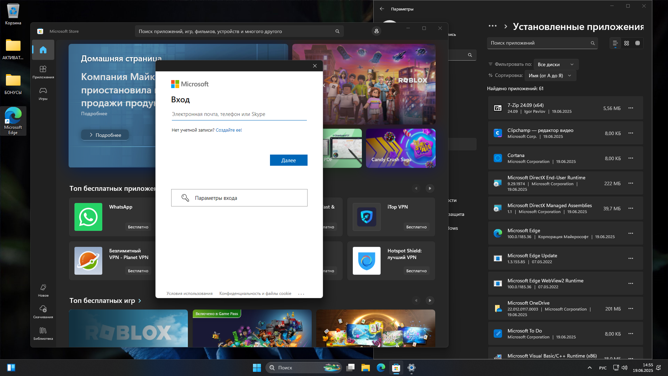Open Игры section in Store sidebar

[x=43, y=93]
